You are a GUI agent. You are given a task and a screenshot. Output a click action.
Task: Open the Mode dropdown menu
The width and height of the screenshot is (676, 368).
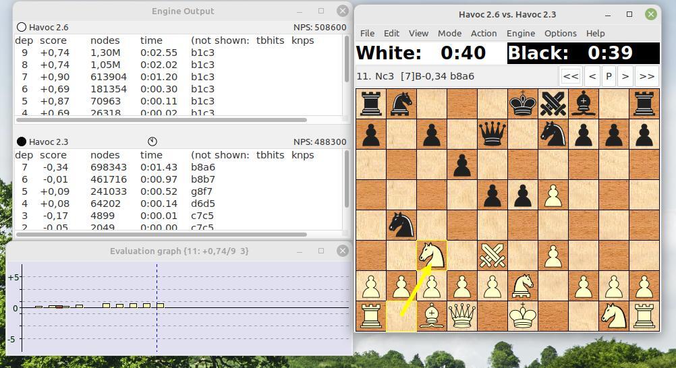coord(449,33)
